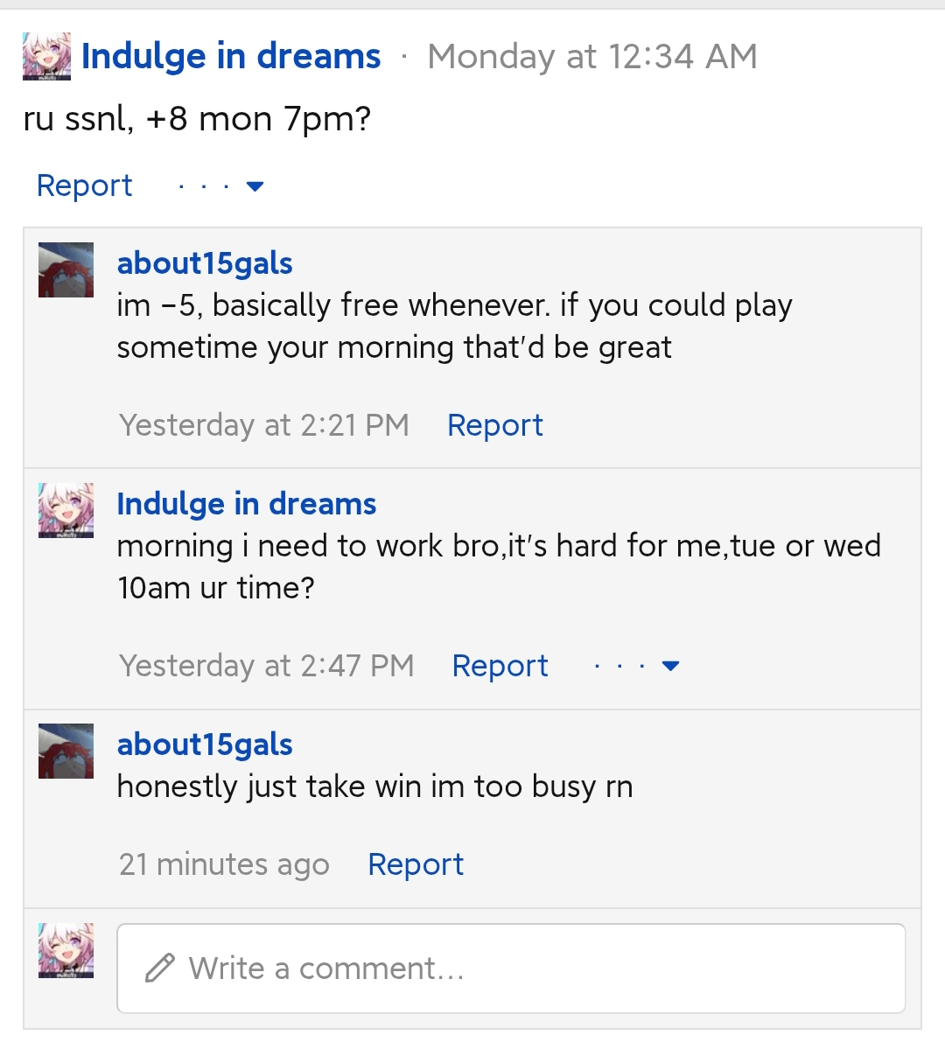Click the "Monday at 12:34 AM" post timestamp
The height and width of the screenshot is (1049, 945).
tap(592, 57)
